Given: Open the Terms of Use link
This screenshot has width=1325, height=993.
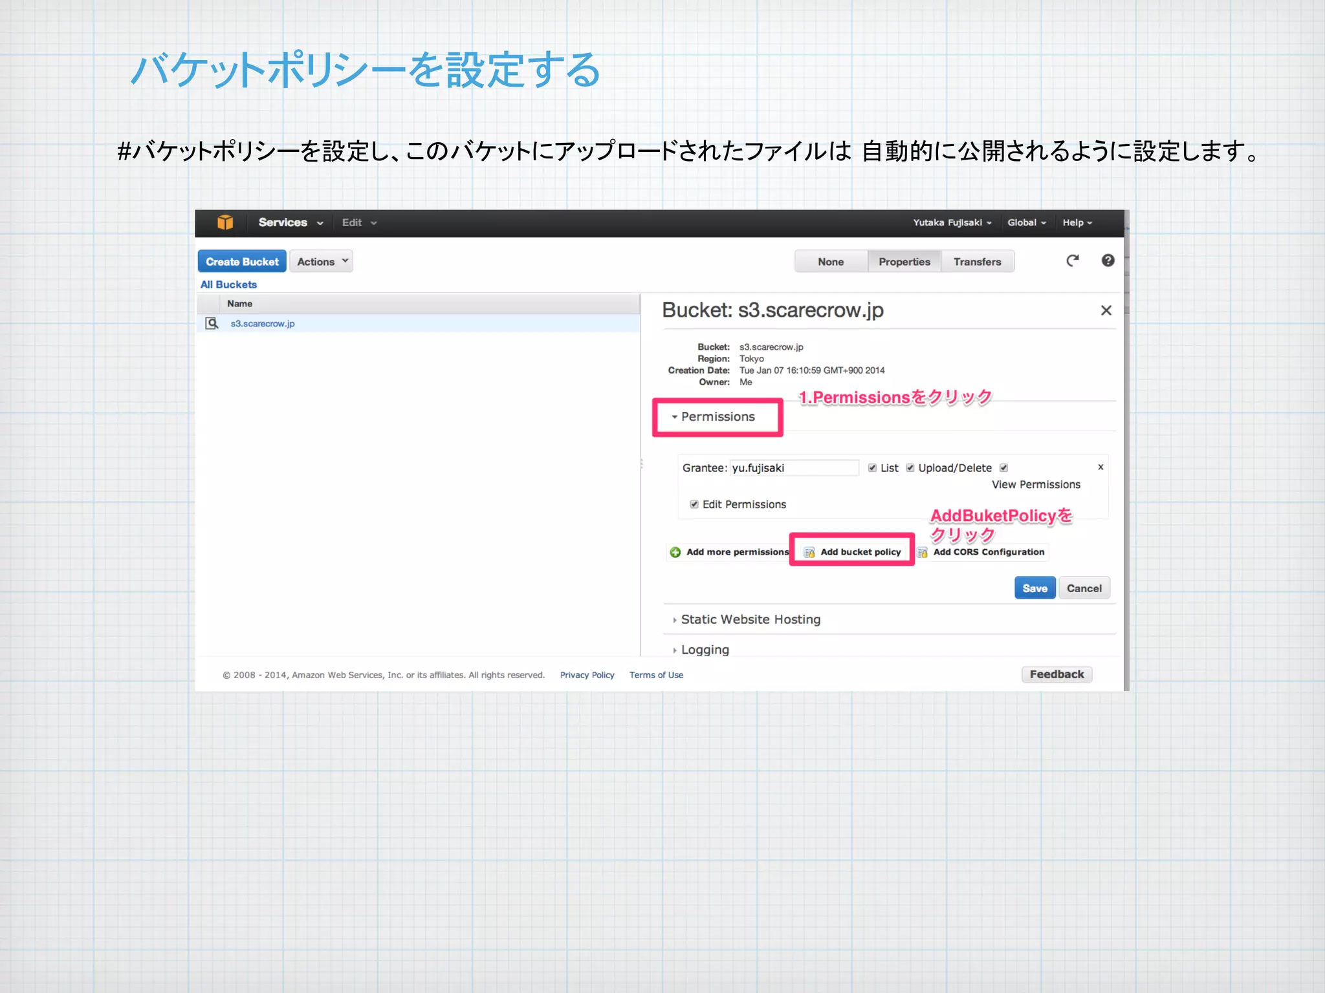Looking at the screenshot, I should click(x=656, y=675).
